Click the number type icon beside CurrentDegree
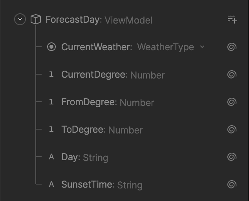The height and width of the screenshot is (201, 249). click(x=51, y=75)
